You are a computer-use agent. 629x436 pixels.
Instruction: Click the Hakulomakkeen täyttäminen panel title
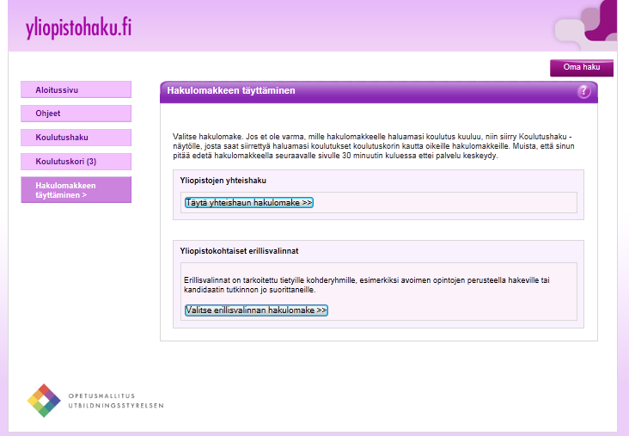point(231,91)
